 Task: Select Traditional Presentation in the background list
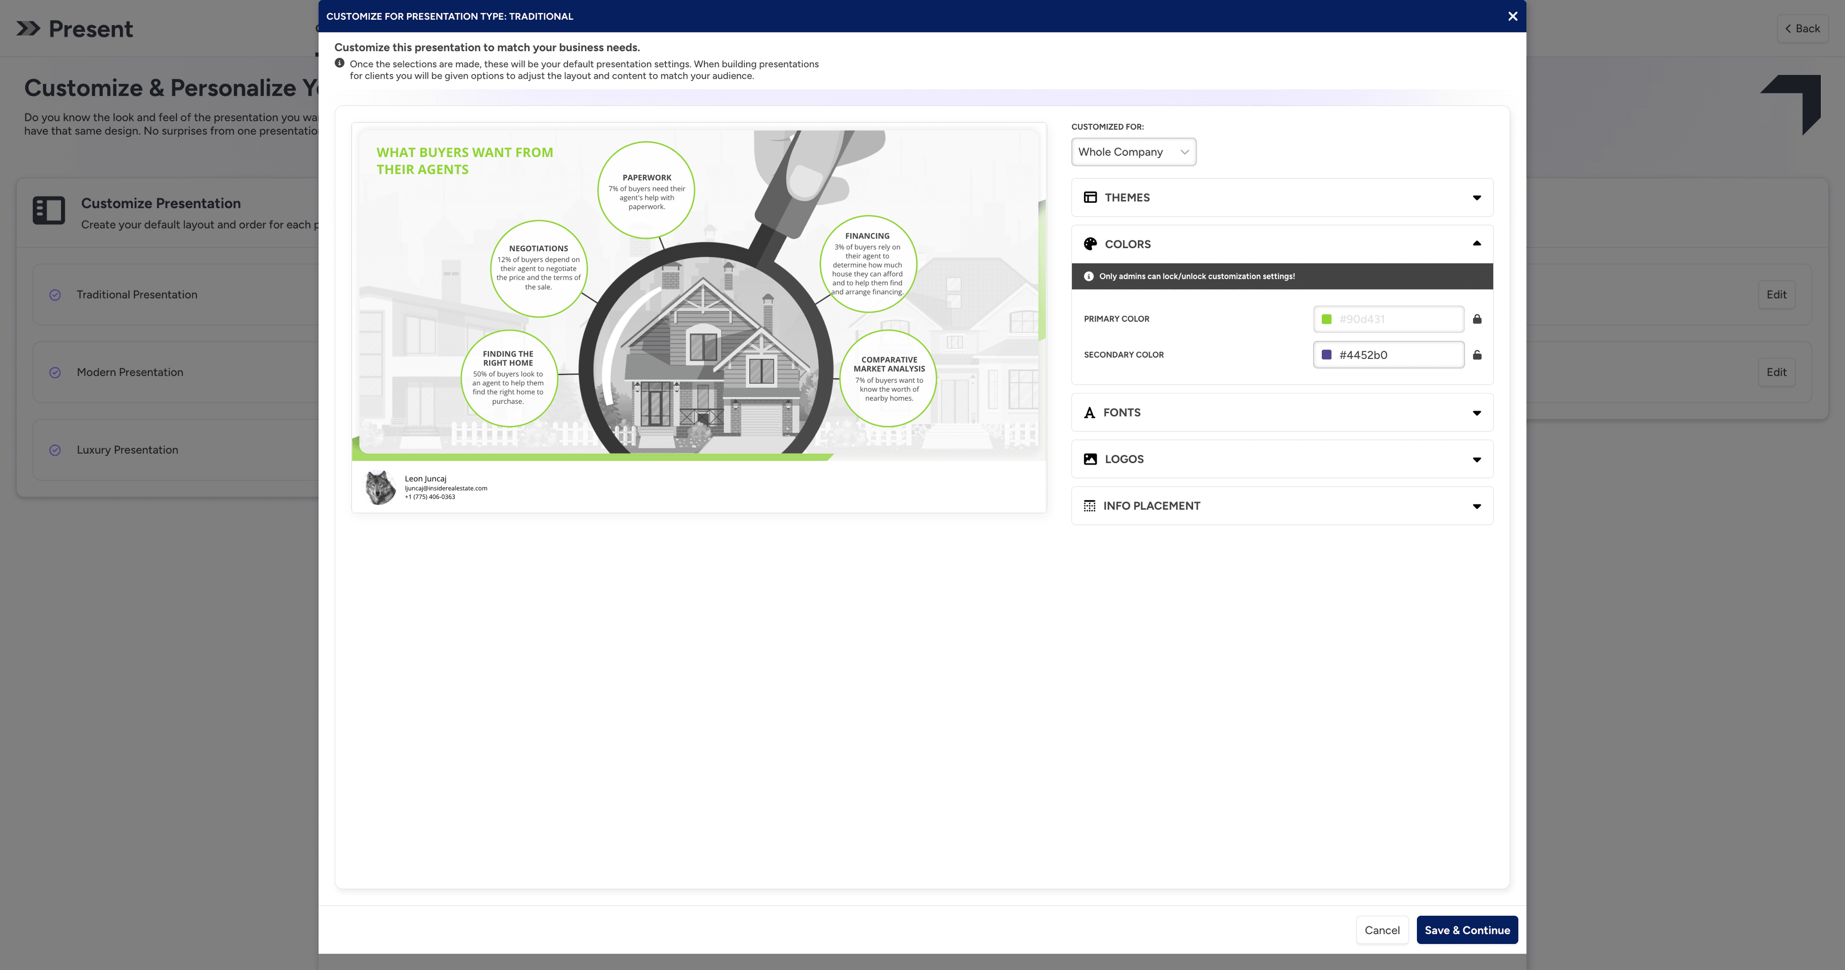137,295
